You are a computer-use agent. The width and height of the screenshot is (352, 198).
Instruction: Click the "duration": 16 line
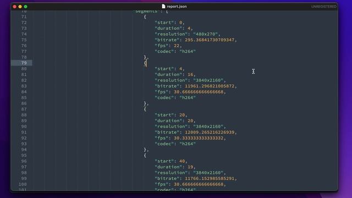click(175, 75)
